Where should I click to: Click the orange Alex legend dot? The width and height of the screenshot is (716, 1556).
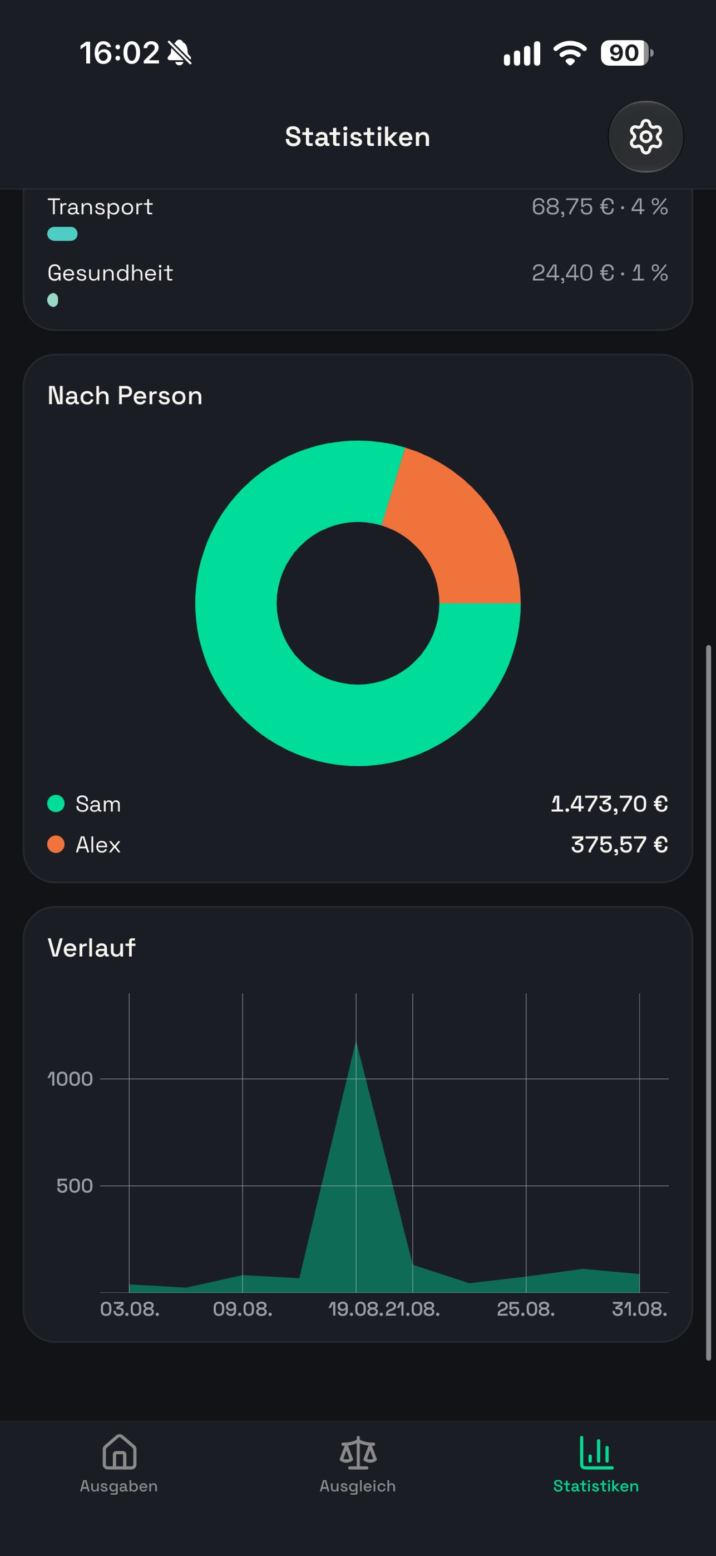[x=56, y=844]
